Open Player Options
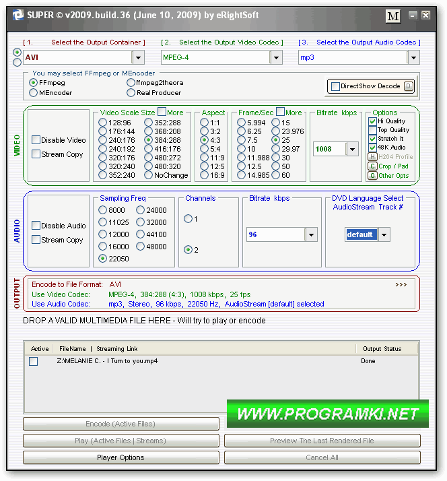This screenshot has height=481, width=447. pyautogui.click(x=121, y=458)
